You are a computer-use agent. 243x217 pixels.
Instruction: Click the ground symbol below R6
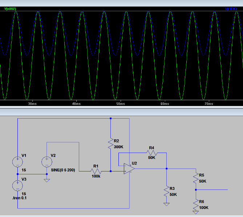[196, 212]
